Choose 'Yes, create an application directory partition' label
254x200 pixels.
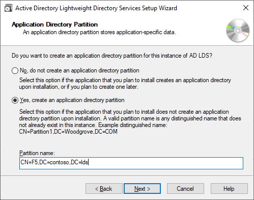pyautogui.click(x=72, y=100)
